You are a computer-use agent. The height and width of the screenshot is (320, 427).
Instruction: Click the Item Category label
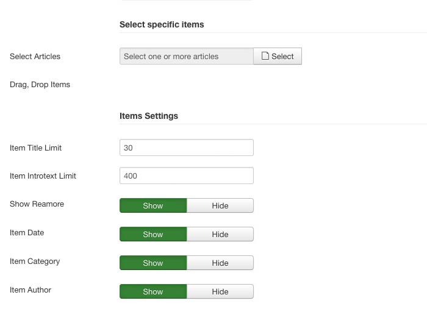click(x=35, y=261)
